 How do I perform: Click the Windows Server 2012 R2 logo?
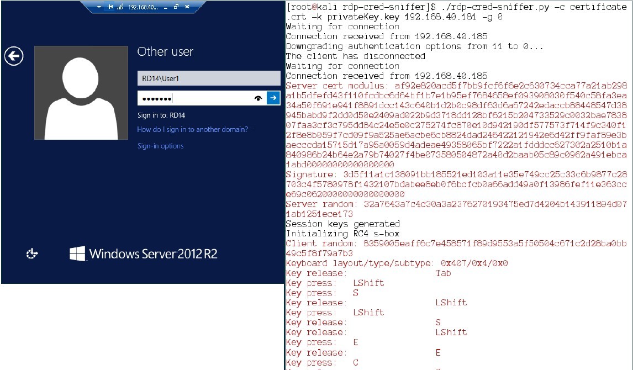pyautogui.click(x=143, y=254)
